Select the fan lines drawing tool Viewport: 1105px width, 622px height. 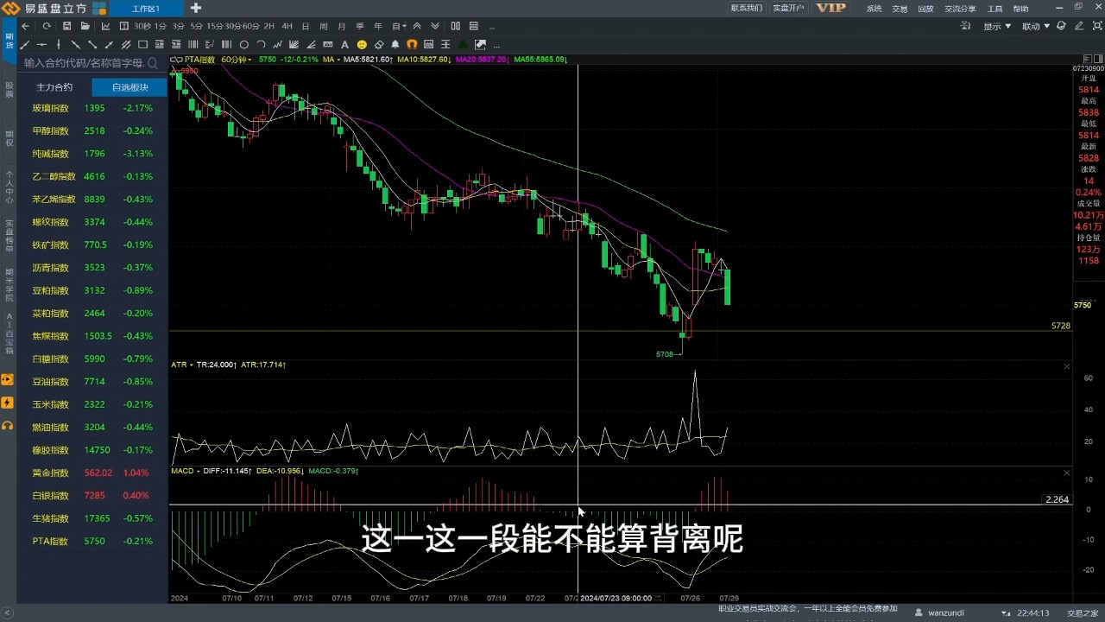point(294,45)
